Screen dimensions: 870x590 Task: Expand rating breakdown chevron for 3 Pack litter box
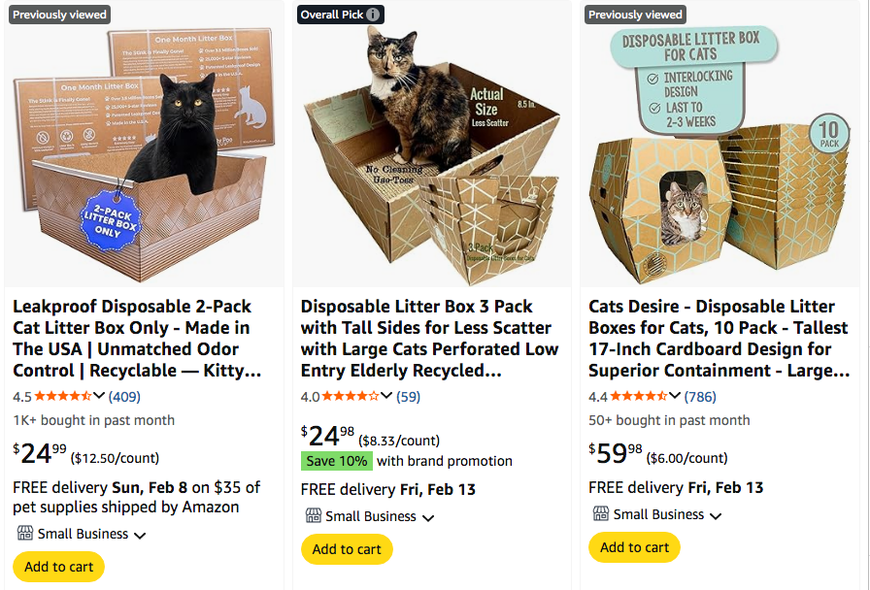387,396
